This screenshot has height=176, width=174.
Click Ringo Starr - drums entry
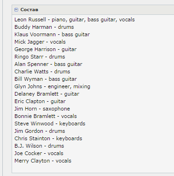[40, 57]
